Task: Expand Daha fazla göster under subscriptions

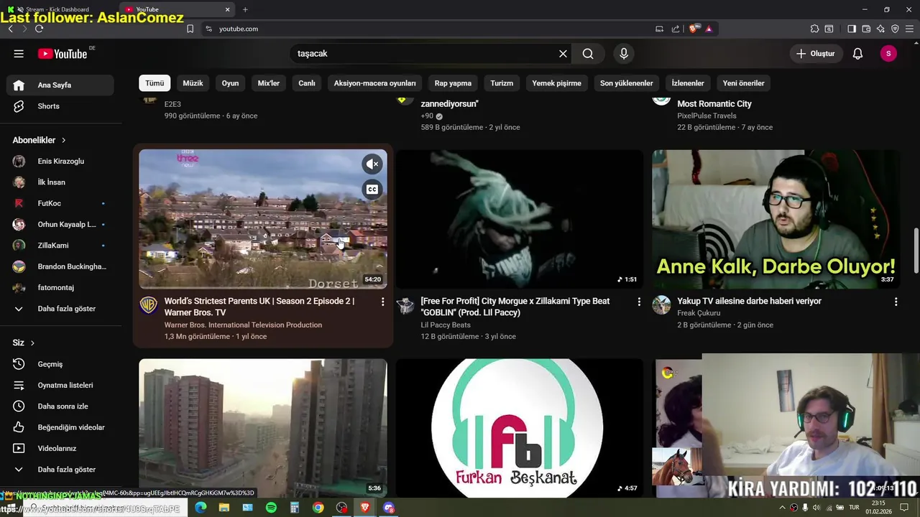Action: (x=60, y=309)
